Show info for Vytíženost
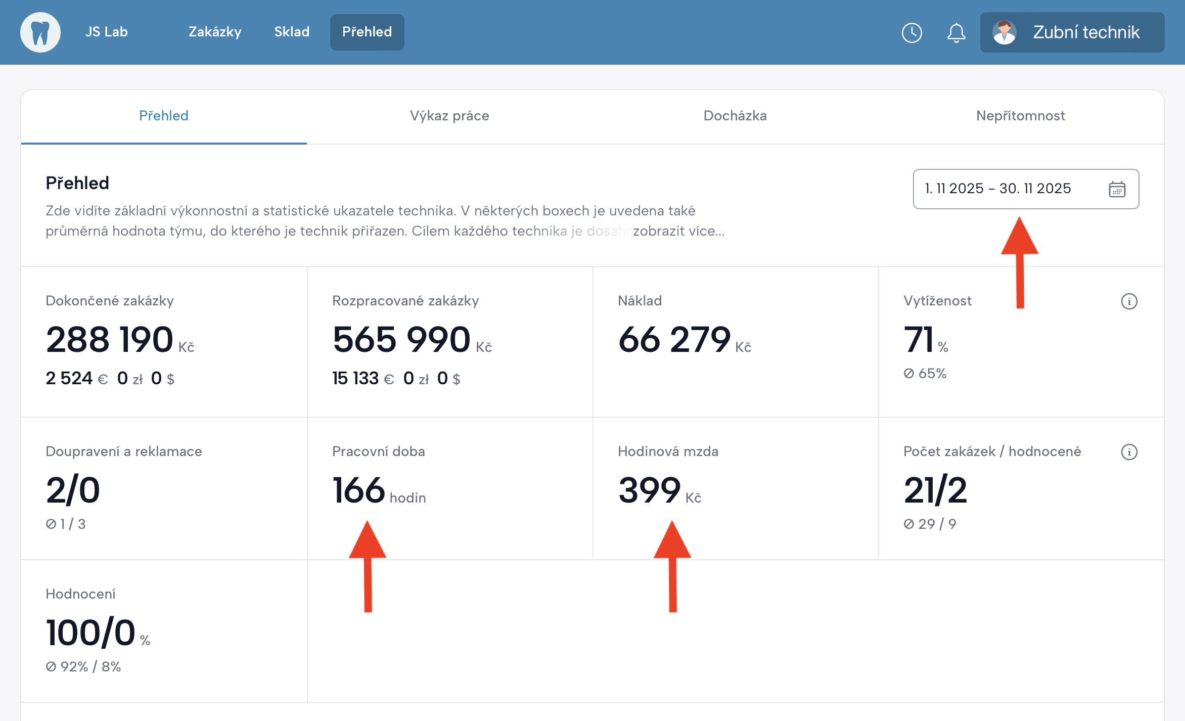 [1129, 301]
